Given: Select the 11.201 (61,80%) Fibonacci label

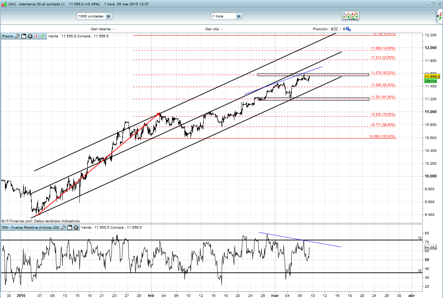Looking at the screenshot, I should [x=383, y=97].
